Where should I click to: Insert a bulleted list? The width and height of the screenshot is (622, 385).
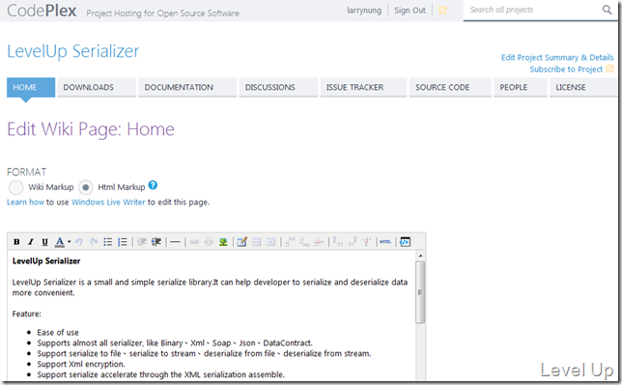coord(108,242)
